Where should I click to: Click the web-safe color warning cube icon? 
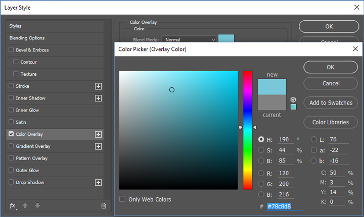293,100
